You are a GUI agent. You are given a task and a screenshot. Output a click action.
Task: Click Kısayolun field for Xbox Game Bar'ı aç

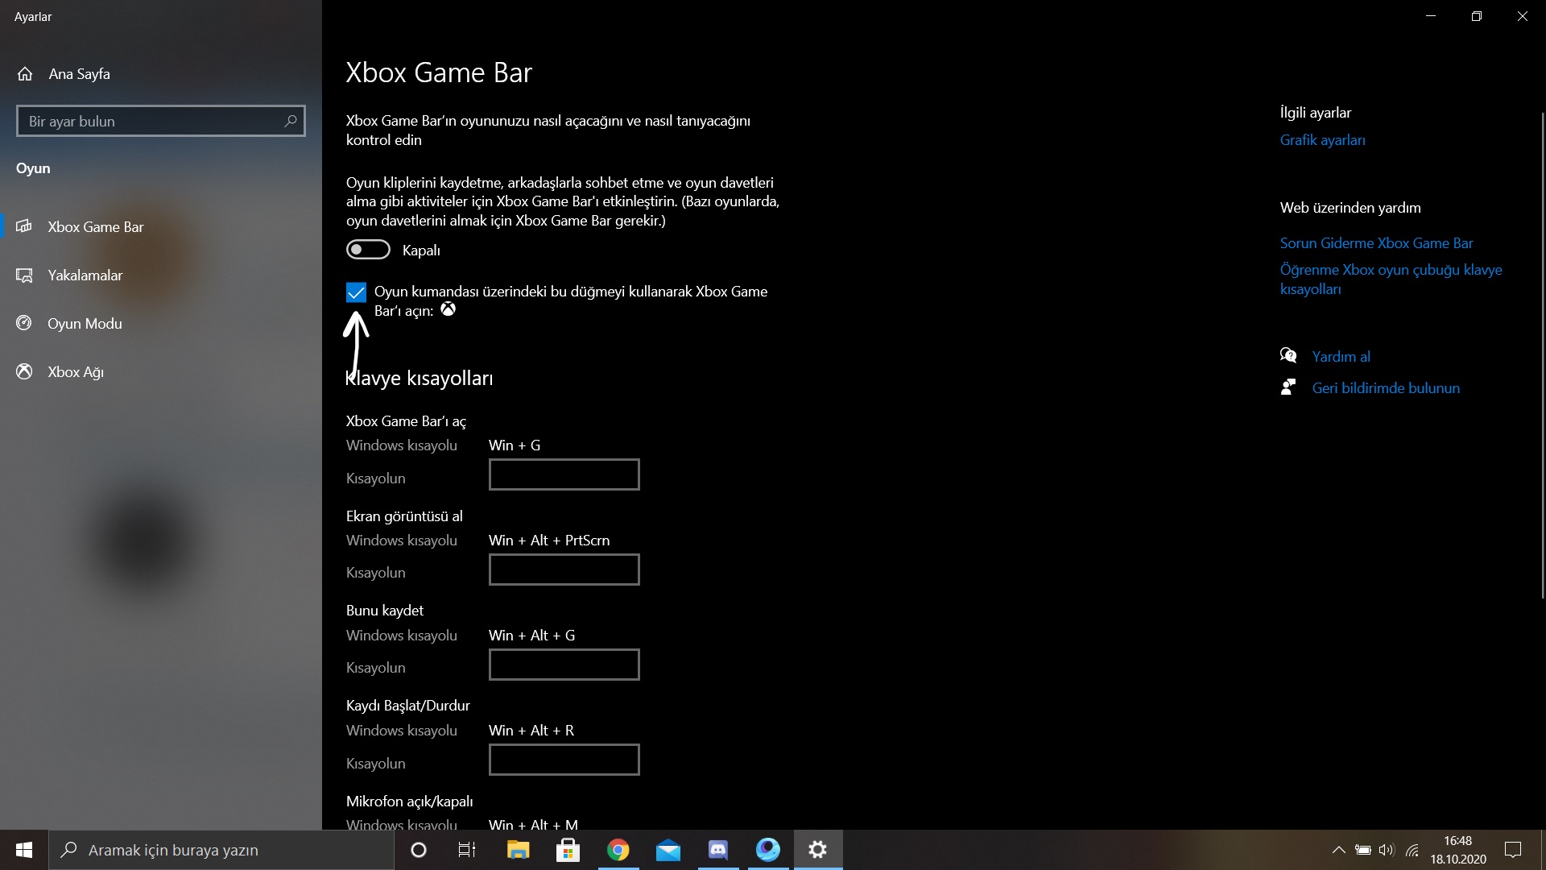point(564,474)
